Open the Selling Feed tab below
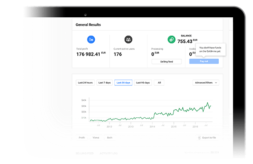 [85, 153]
